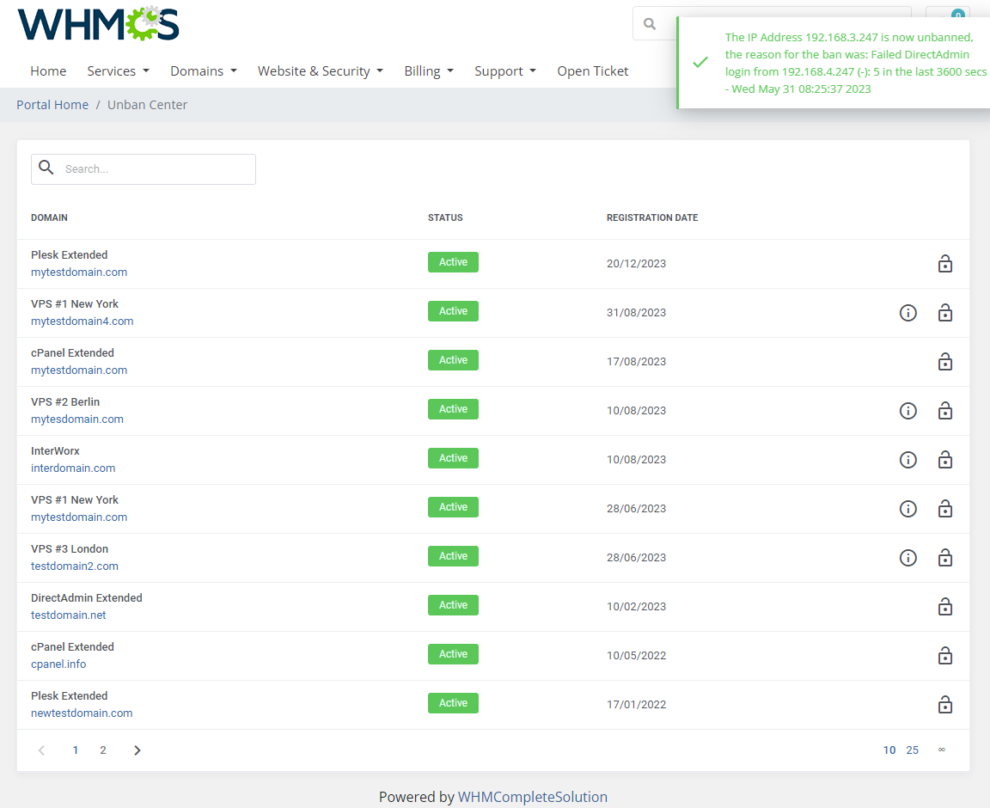The width and height of the screenshot is (990, 808).
Task: Click the lock icon for newtestdomain.com
Action: 945,705
